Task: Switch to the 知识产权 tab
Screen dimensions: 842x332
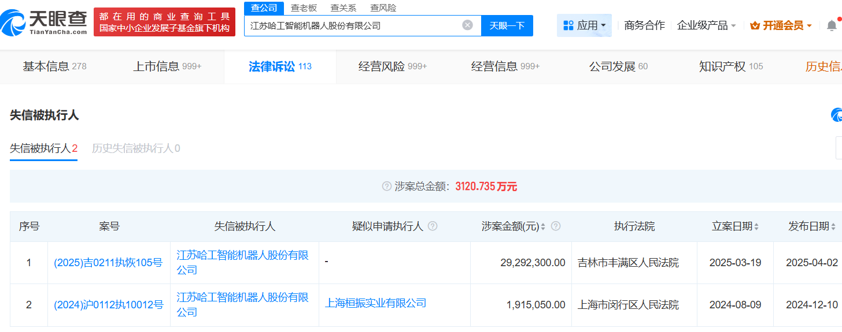Action: (730, 66)
